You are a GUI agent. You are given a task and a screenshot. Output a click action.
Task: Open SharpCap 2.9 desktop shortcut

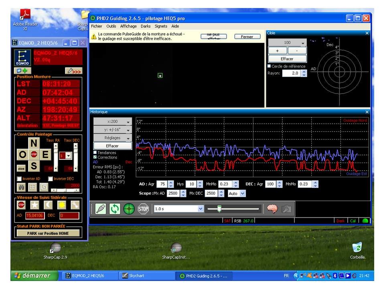coord(55,251)
